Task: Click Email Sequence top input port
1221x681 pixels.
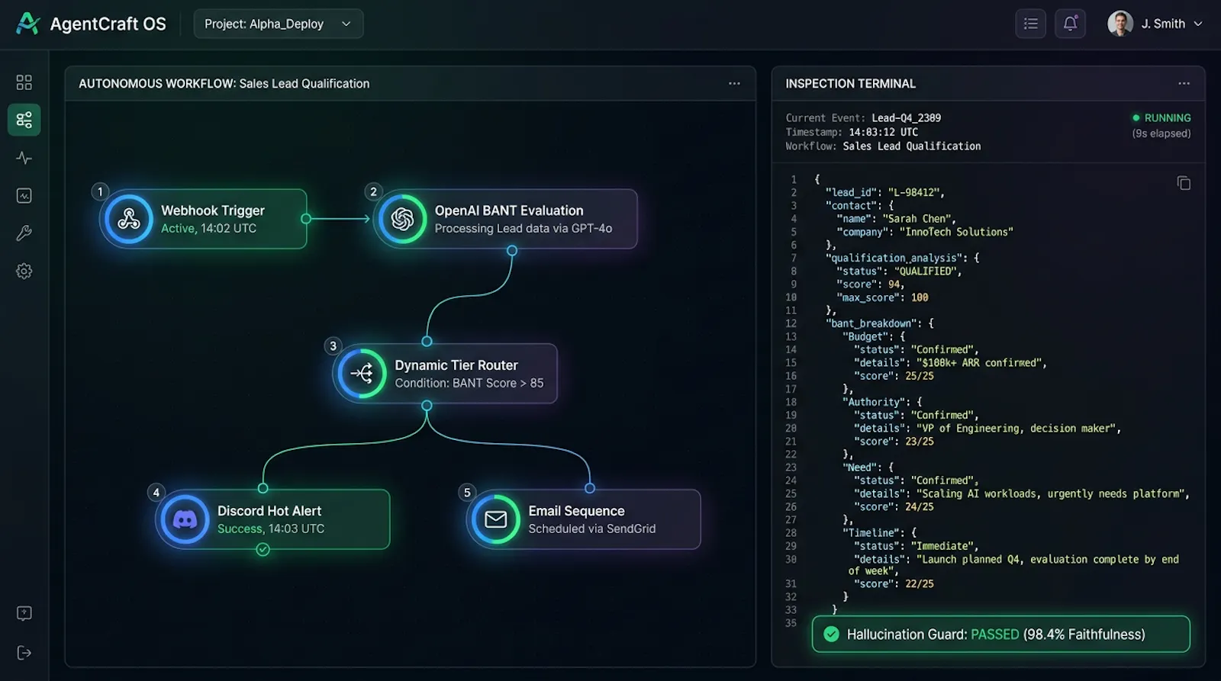Action: click(589, 488)
